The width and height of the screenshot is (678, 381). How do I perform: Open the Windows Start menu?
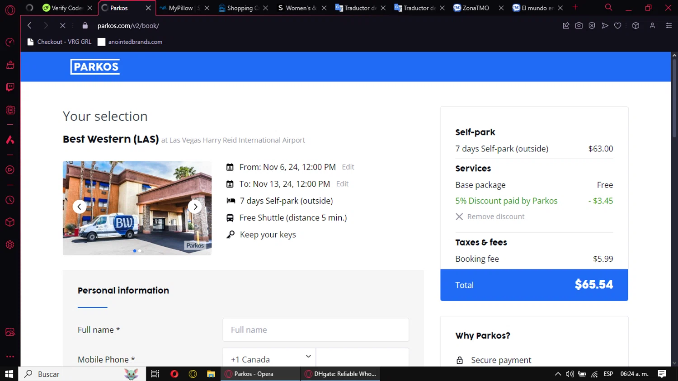point(9,374)
